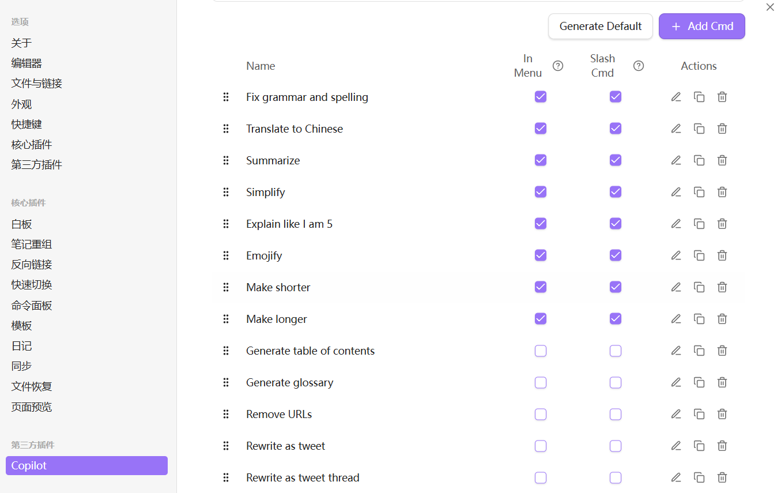Edit the Fix grammar and spelling command
This screenshot has width=781, height=493.
(x=676, y=97)
